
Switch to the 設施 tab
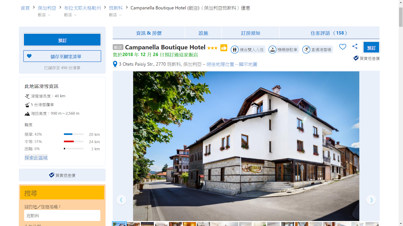click(203, 33)
